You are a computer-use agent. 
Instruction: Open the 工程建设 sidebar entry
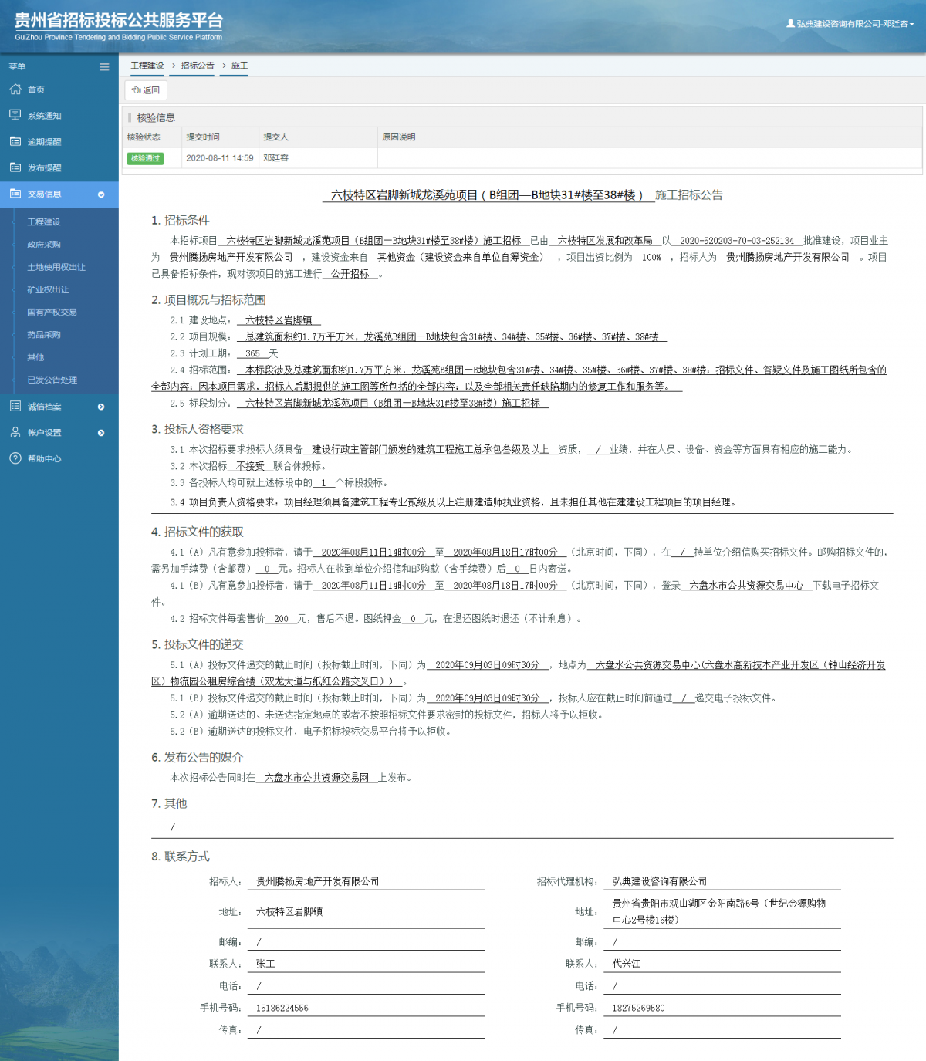pyautogui.click(x=43, y=221)
